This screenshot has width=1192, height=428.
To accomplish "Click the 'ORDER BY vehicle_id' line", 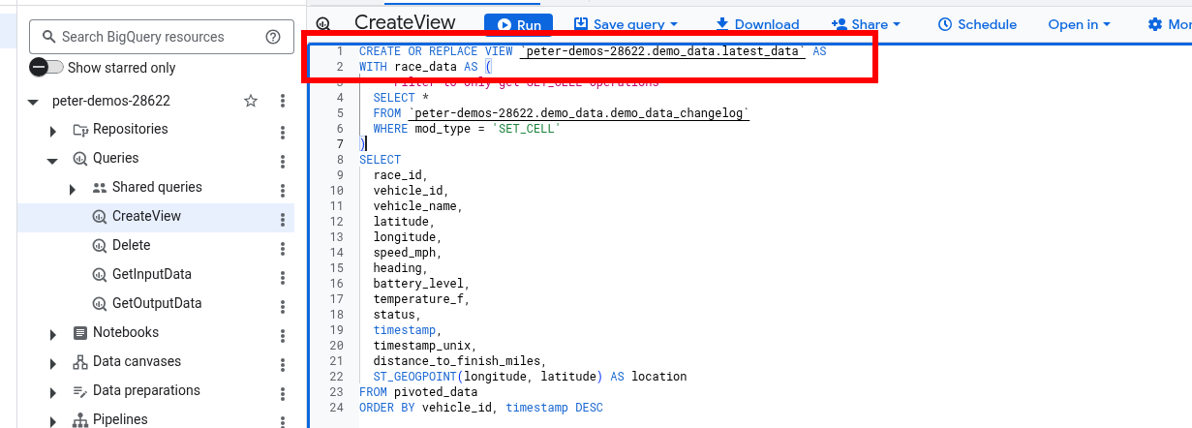I will (x=481, y=408).
